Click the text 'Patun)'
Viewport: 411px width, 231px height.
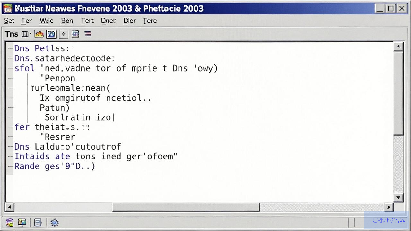click(55, 107)
